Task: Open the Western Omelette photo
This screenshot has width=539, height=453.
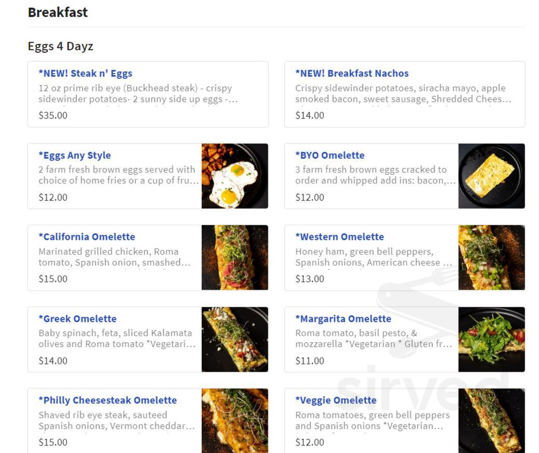Action: click(x=491, y=258)
